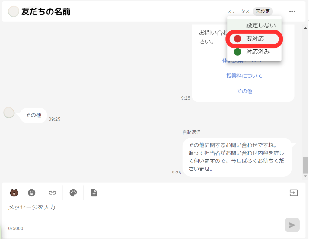Click the avatar beside the その他 message
The height and width of the screenshot is (239, 309).
point(8,112)
